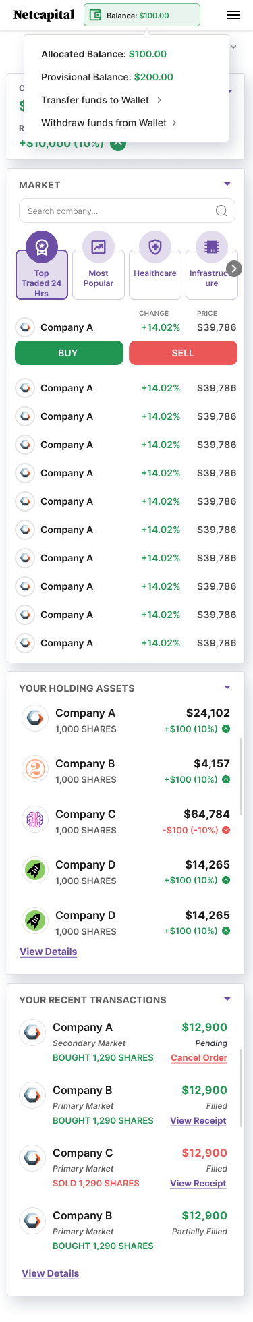Click the Search company input field
Screen dimensions: 253x1322
[127, 211]
